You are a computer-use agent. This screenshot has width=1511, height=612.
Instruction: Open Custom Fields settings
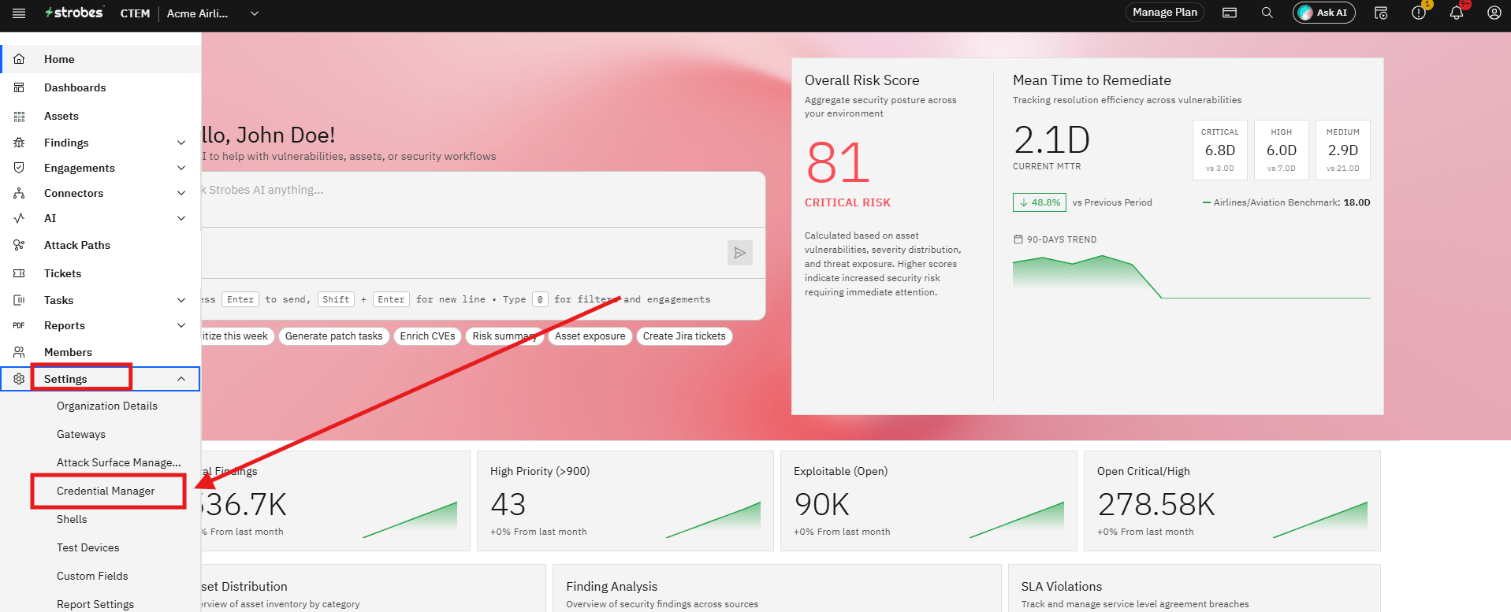pyautogui.click(x=92, y=576)
